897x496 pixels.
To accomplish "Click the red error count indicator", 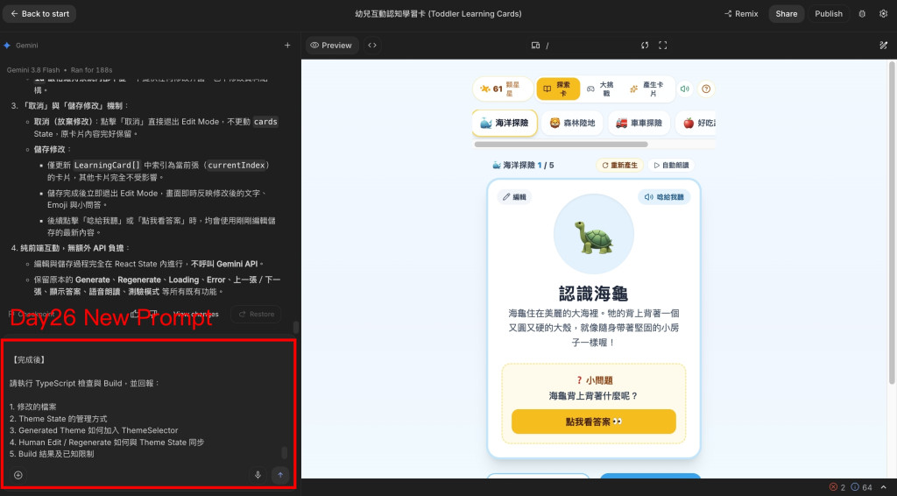I will click(x=837, y=487).
